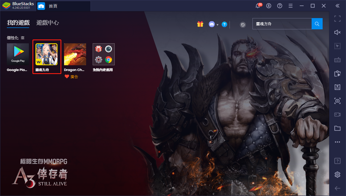
Task: Open the blue help circle icon
Action: point(224,24)
